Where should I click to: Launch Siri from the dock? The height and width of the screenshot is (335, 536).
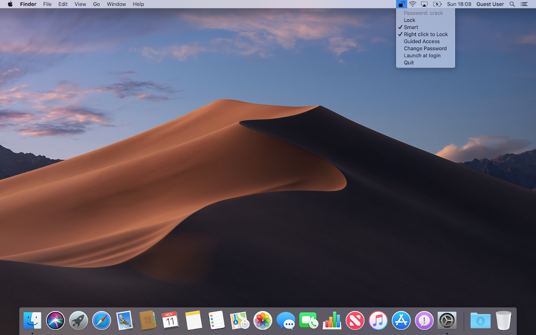(x=55, y=321)
